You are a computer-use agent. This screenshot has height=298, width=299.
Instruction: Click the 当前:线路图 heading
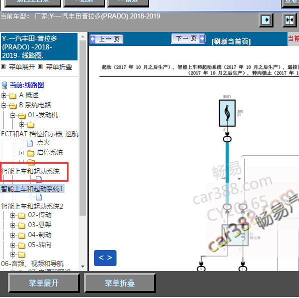[x=26, y=85]
